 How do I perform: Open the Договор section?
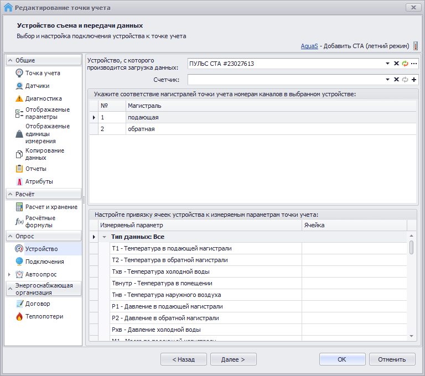pos(38,304)
